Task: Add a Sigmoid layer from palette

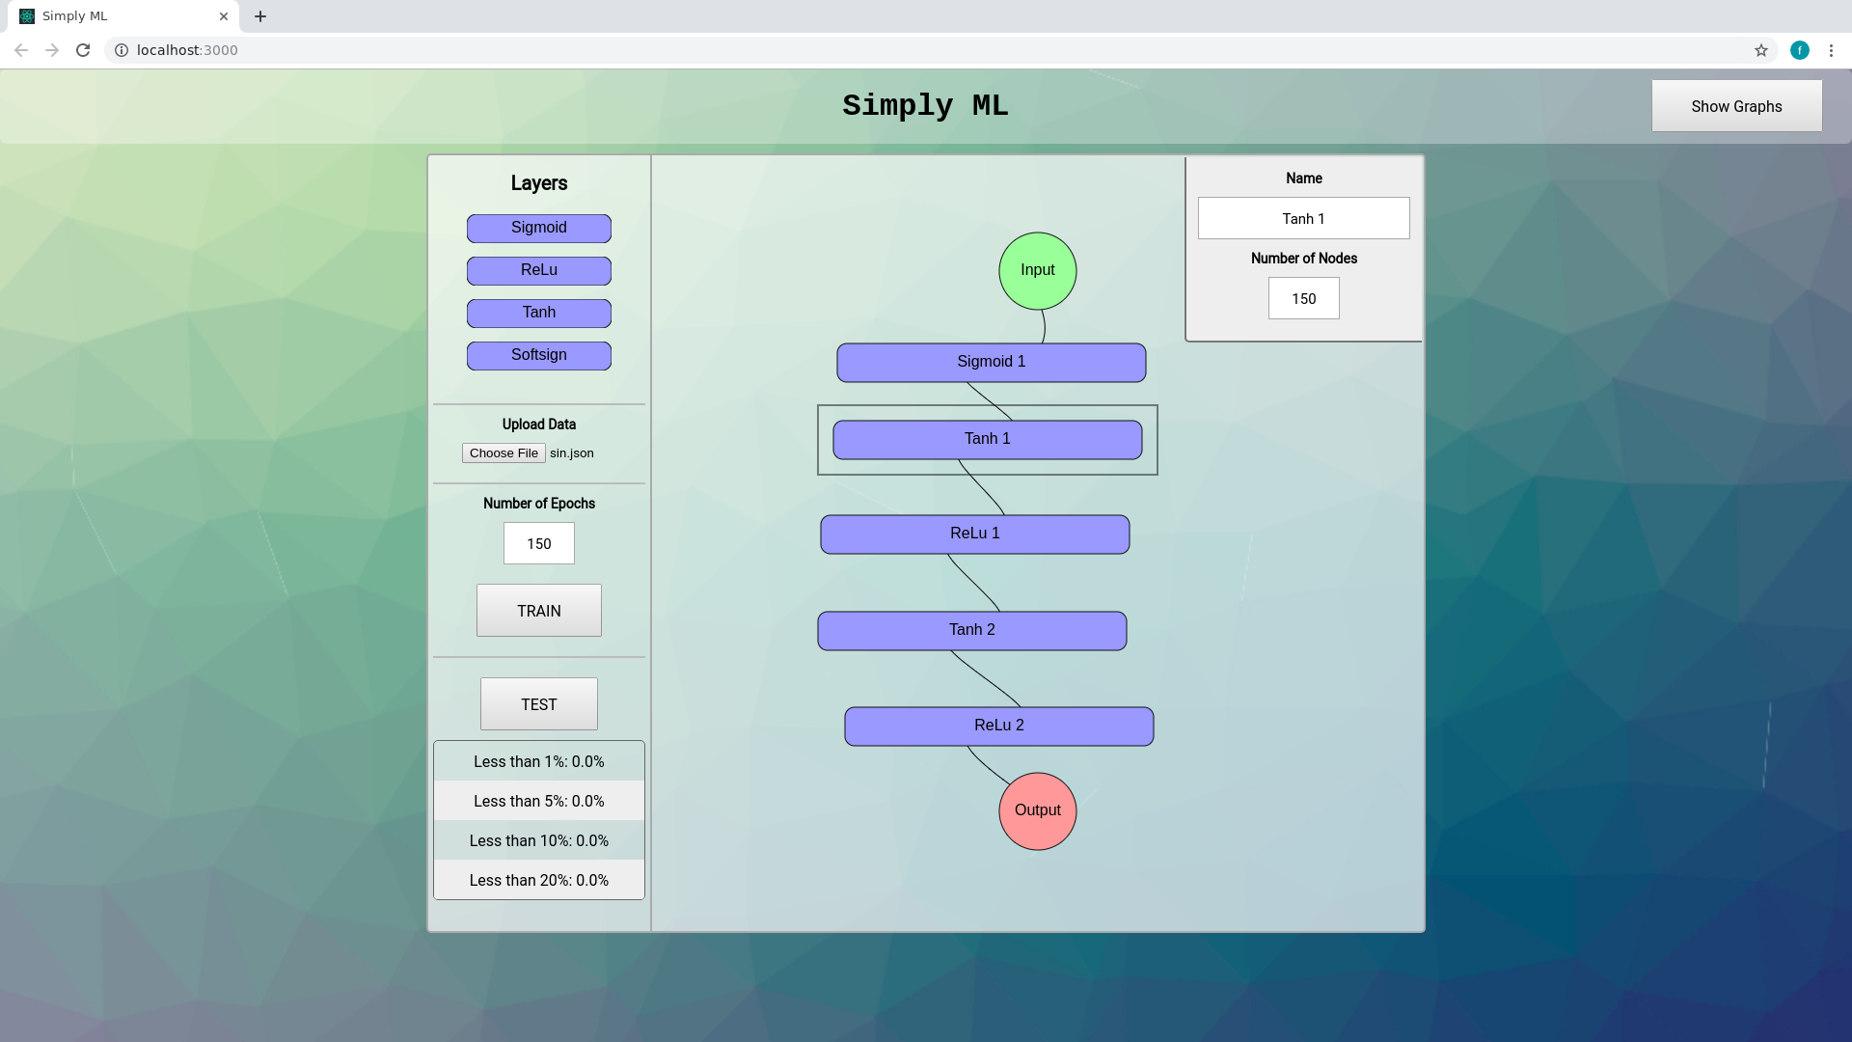Action: pos(538,229)
